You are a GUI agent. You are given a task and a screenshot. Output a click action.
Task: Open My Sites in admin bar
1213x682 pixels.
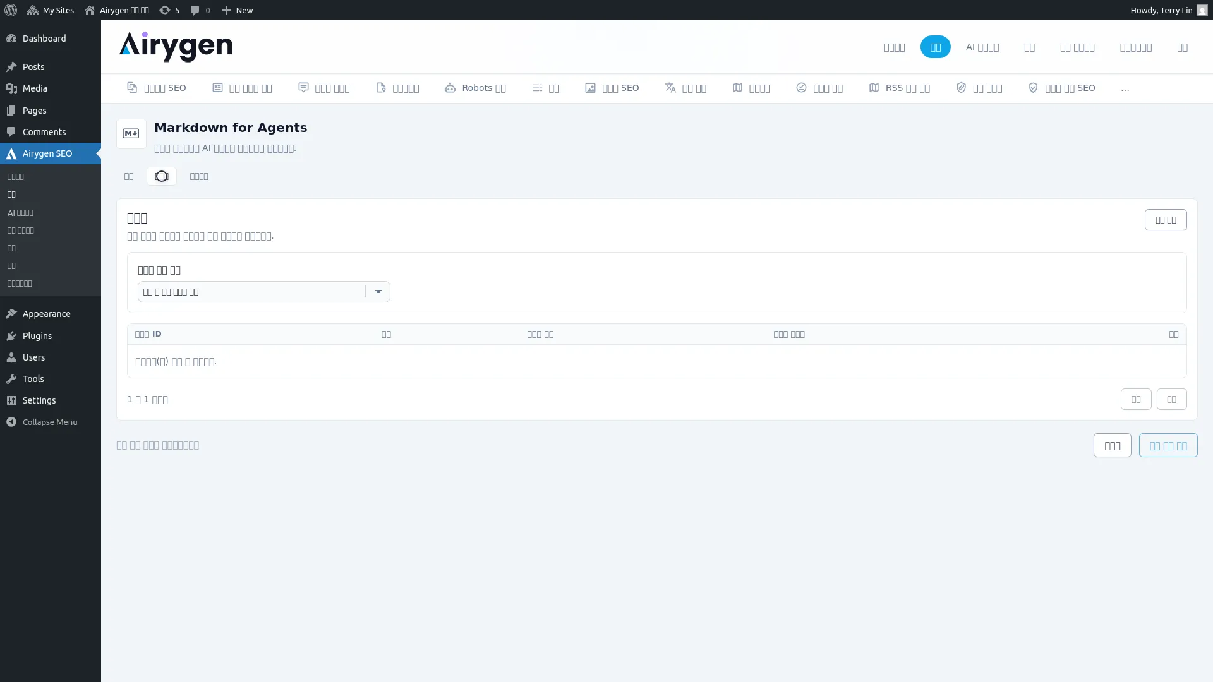coord(51,10)
